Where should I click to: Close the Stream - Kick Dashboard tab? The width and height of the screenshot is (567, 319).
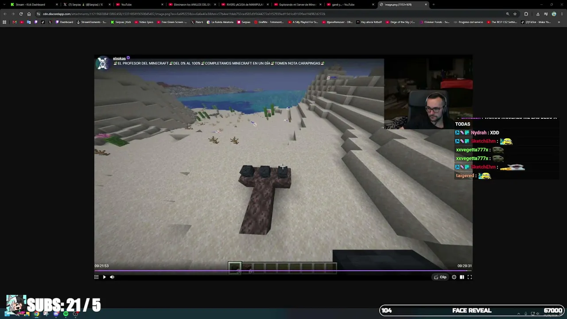[x=57, y=4]
